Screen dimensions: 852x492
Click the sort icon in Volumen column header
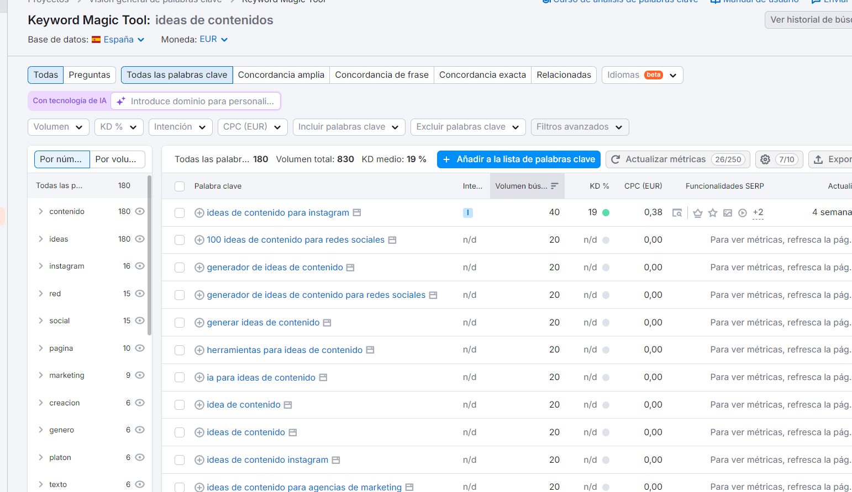(x=555, y=186)
